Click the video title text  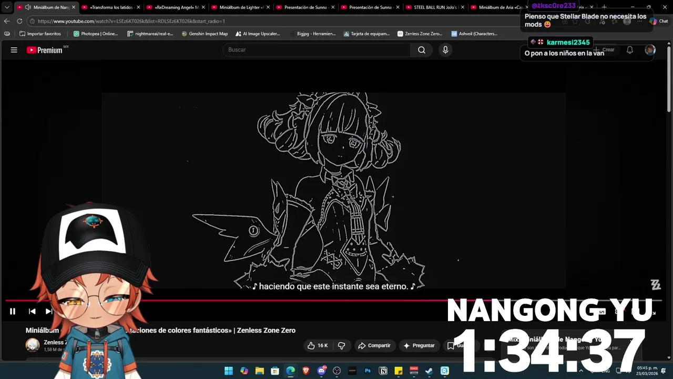click(160, 331)
